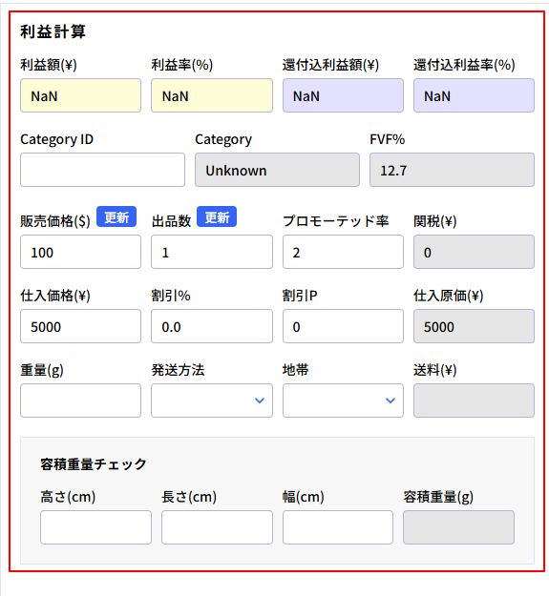Click the 割引P input field
Image resolution: width=549 pixels, height=596 pixels.
[x=343, y=326]
